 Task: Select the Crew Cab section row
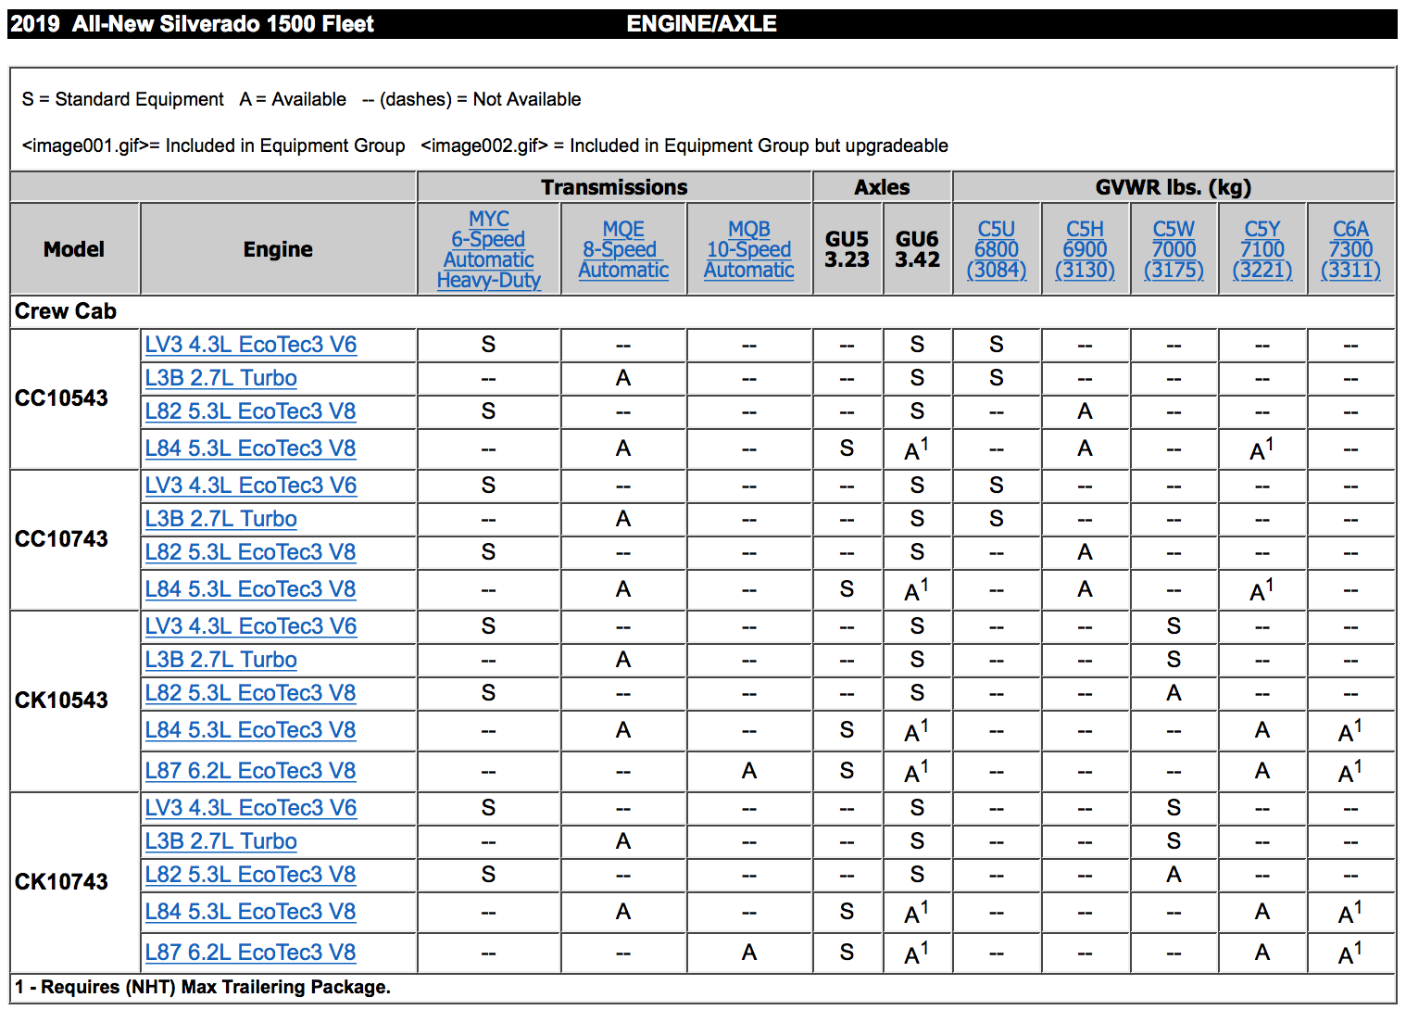[66, 311]
